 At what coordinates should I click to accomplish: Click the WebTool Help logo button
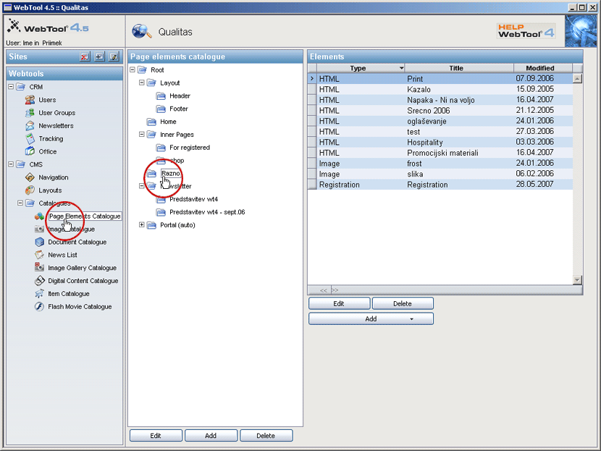526,30
